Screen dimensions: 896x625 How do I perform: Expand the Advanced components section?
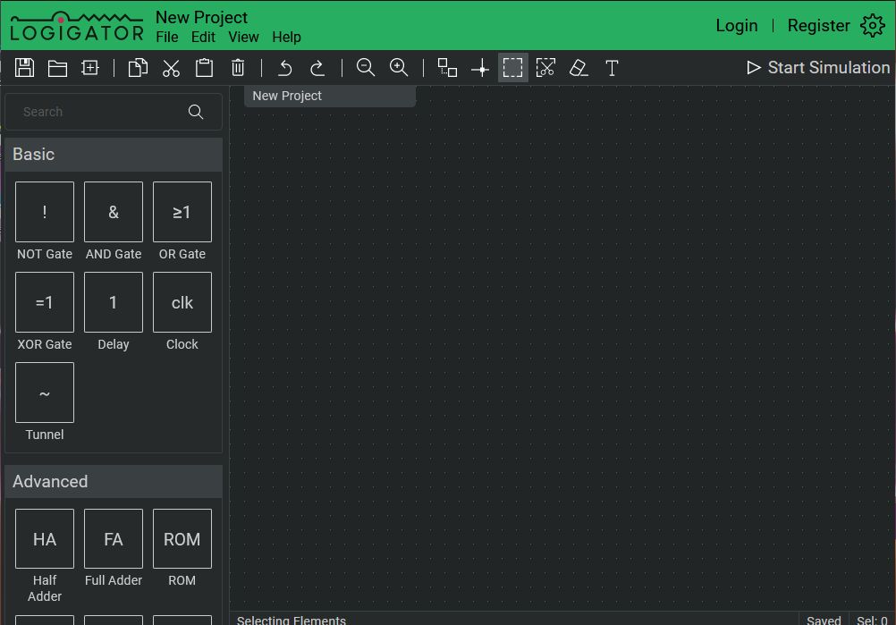pyautogui.click(x=114, y=481)
